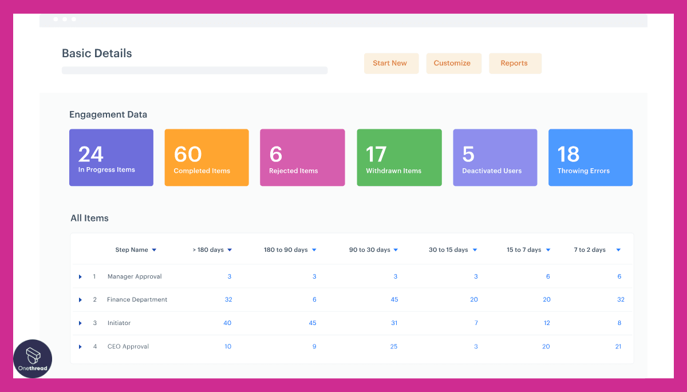
Task: Open the "> 180 days" column dropdown
Action: point(229,250)
